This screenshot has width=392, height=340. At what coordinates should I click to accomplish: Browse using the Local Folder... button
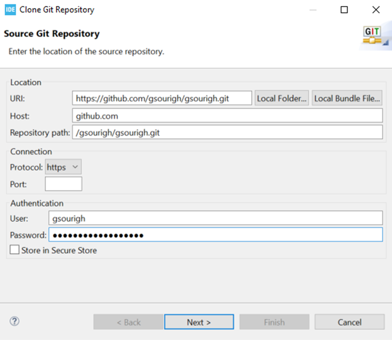coord(282,98)
